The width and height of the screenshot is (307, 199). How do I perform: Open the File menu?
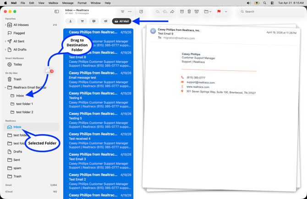click(x=23, y=3)
